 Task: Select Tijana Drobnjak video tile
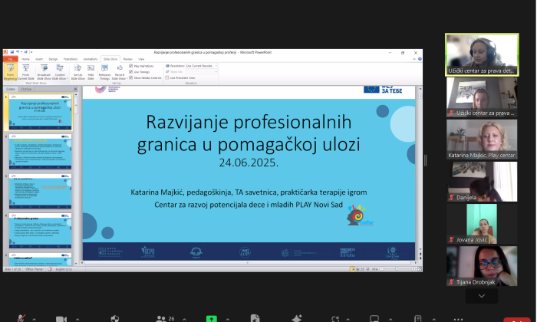[x=482, y=266]
